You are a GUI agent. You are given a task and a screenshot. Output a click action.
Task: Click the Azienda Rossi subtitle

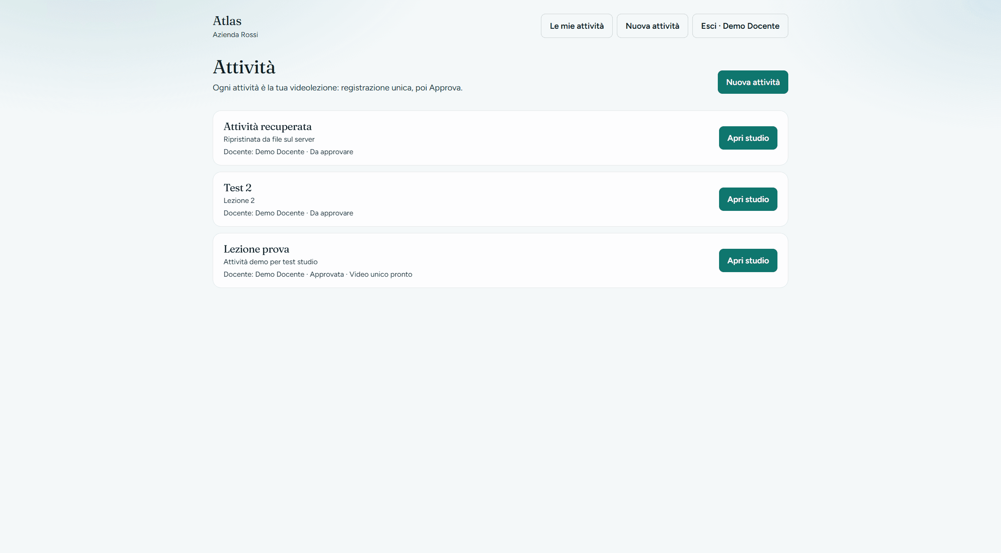point(235,35)
